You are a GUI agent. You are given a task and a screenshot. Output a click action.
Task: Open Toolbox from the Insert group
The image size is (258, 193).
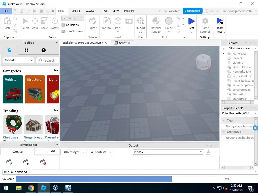[107, 23]
